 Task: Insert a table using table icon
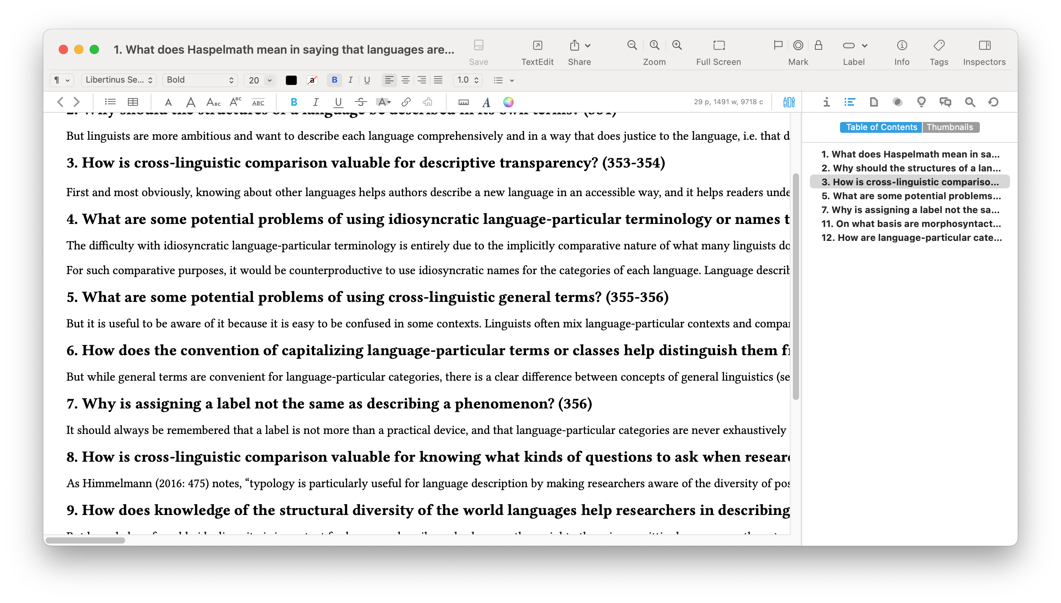coord(133,102)
